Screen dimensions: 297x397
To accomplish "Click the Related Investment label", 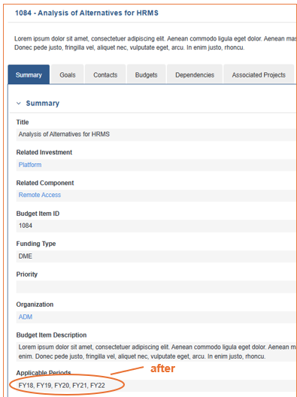I will (x=44, y=153).
